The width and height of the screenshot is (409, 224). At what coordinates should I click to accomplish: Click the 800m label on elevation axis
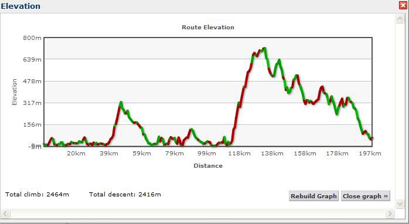tap(32, 38)
